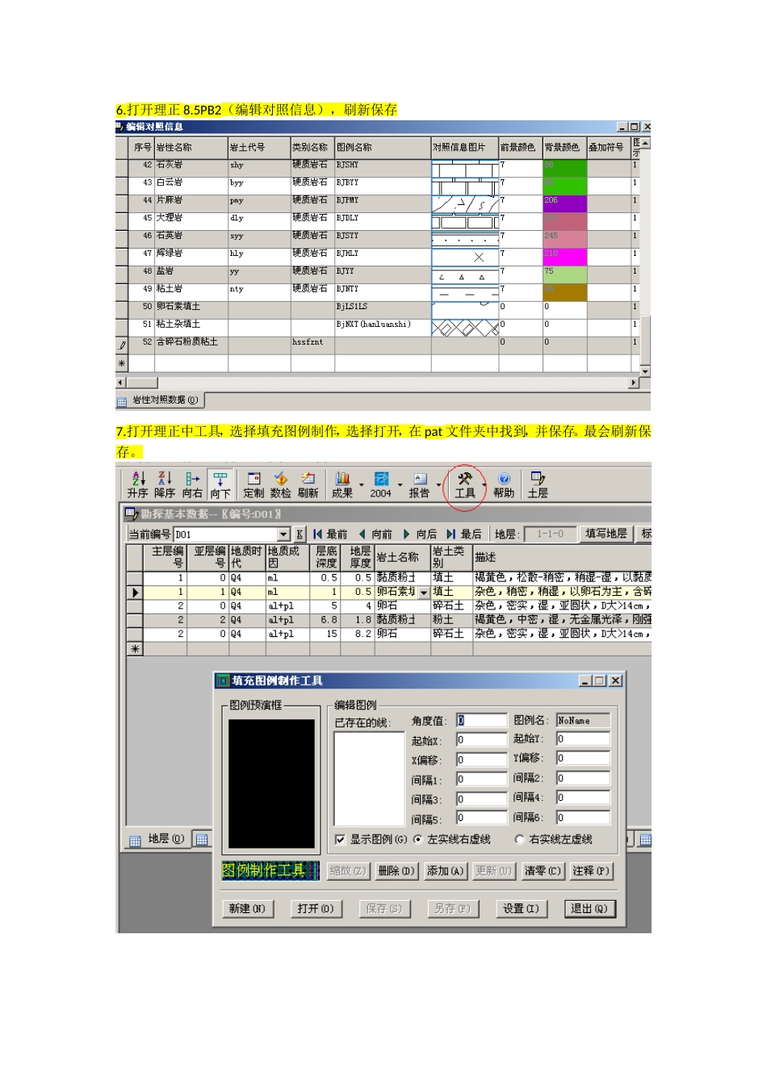Screen dimensions: 767x1085
Task: Click the 数检 data check icon
Action: [x=280, y=480]
